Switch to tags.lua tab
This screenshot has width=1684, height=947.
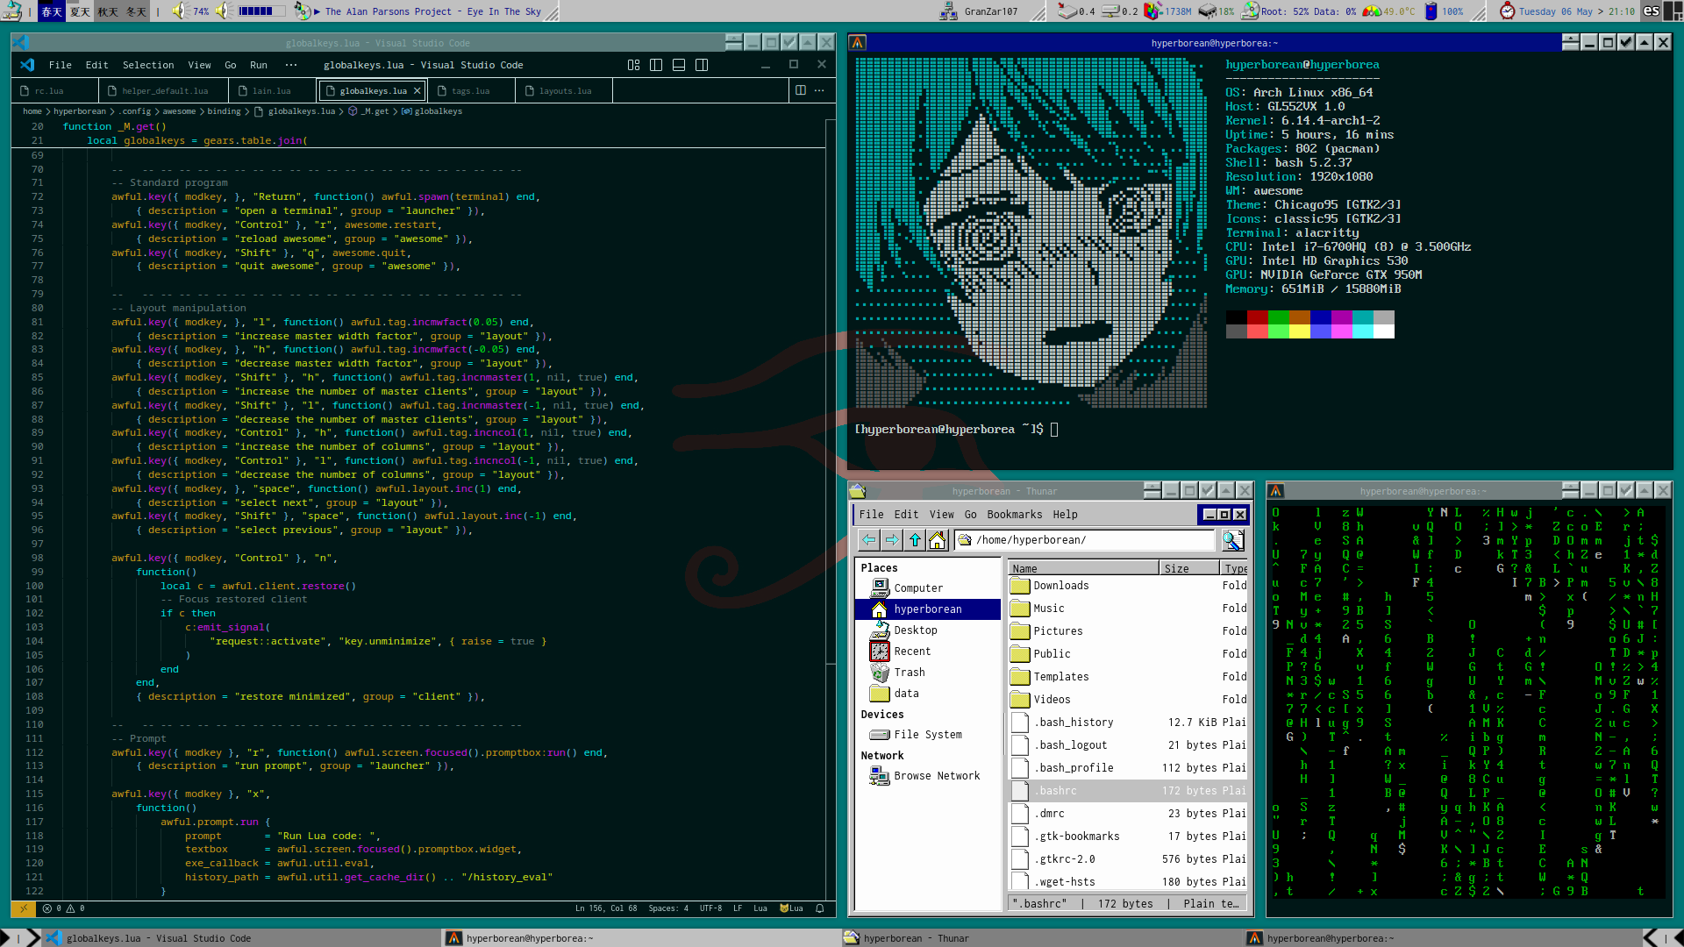tap(471, 91)
